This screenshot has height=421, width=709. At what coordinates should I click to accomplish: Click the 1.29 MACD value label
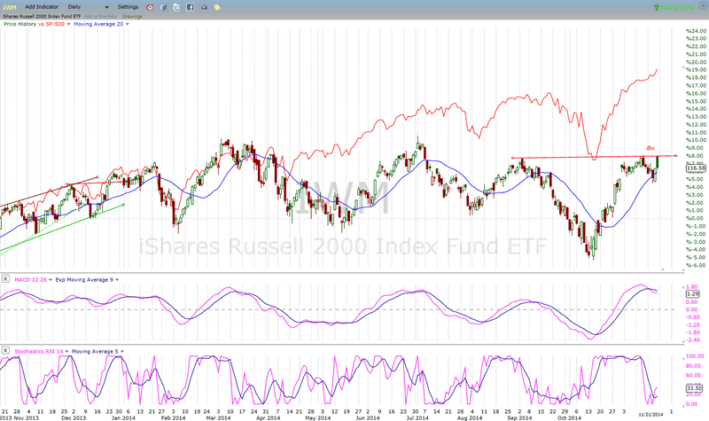[x=693, y=294]
